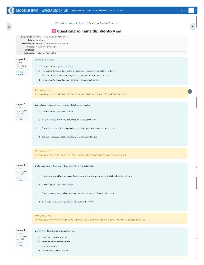Open Área personal in navbar
Image resolution: width=204 pixels, height=265 pixels.
92,11
